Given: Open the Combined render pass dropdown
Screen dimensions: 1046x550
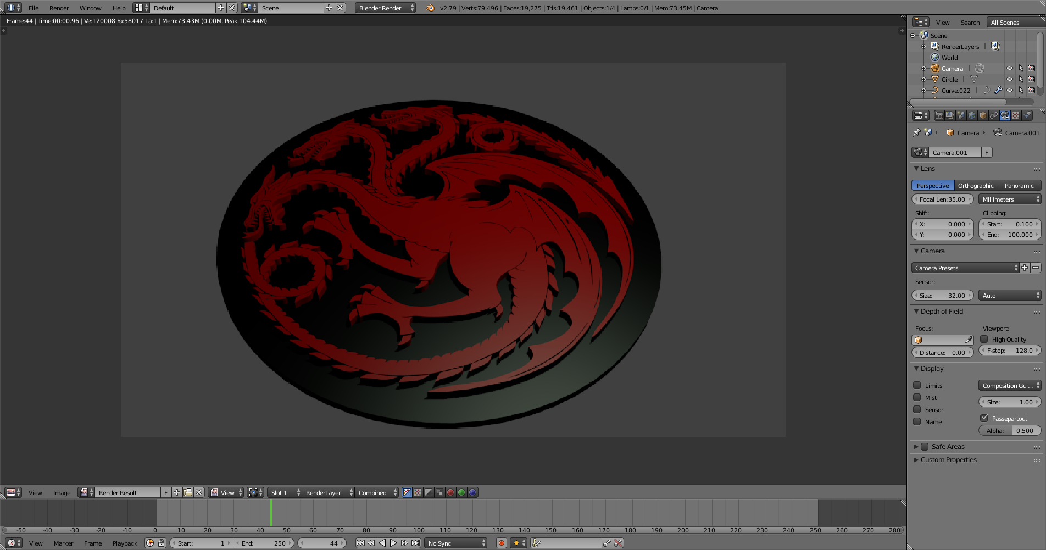Looking at the screenshot, I should 376,492.
